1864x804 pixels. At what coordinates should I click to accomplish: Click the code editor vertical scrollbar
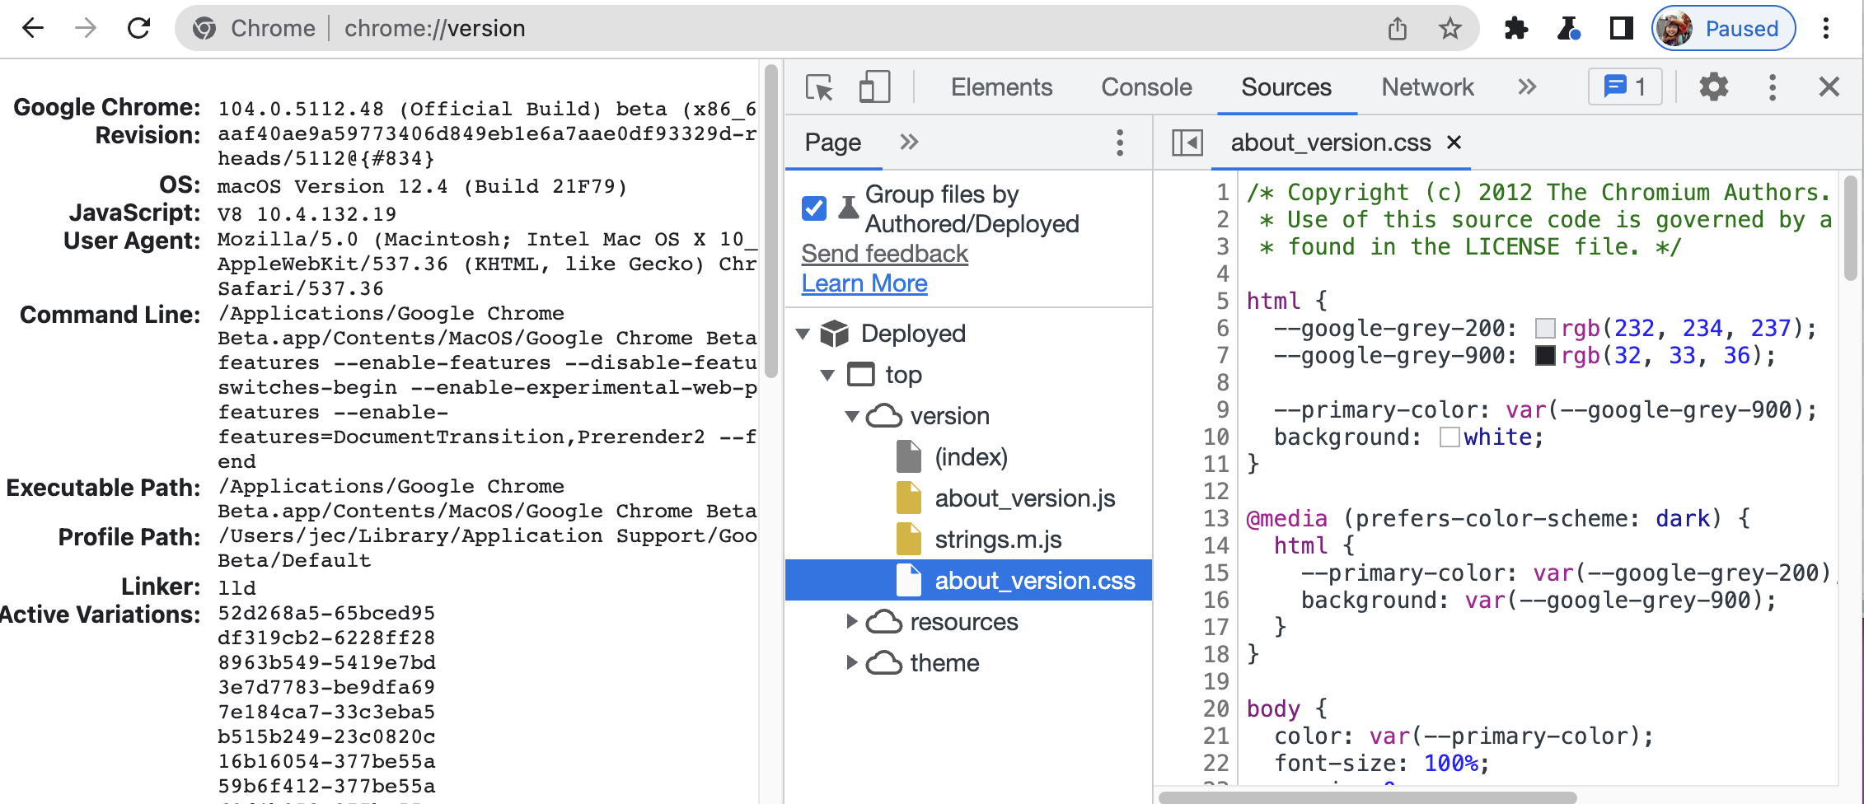tap(1851, 228)
